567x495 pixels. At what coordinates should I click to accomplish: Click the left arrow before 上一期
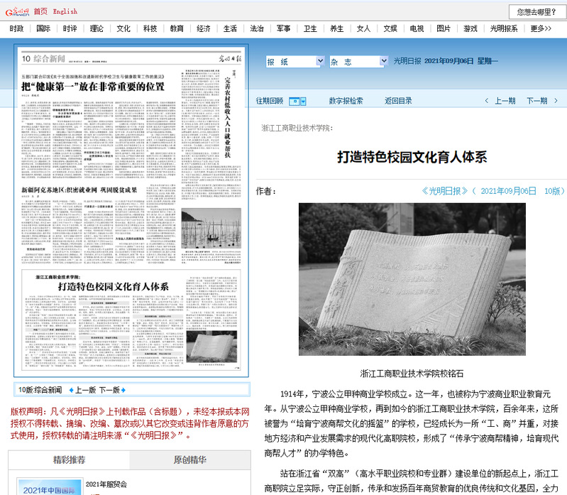point(487,101)
